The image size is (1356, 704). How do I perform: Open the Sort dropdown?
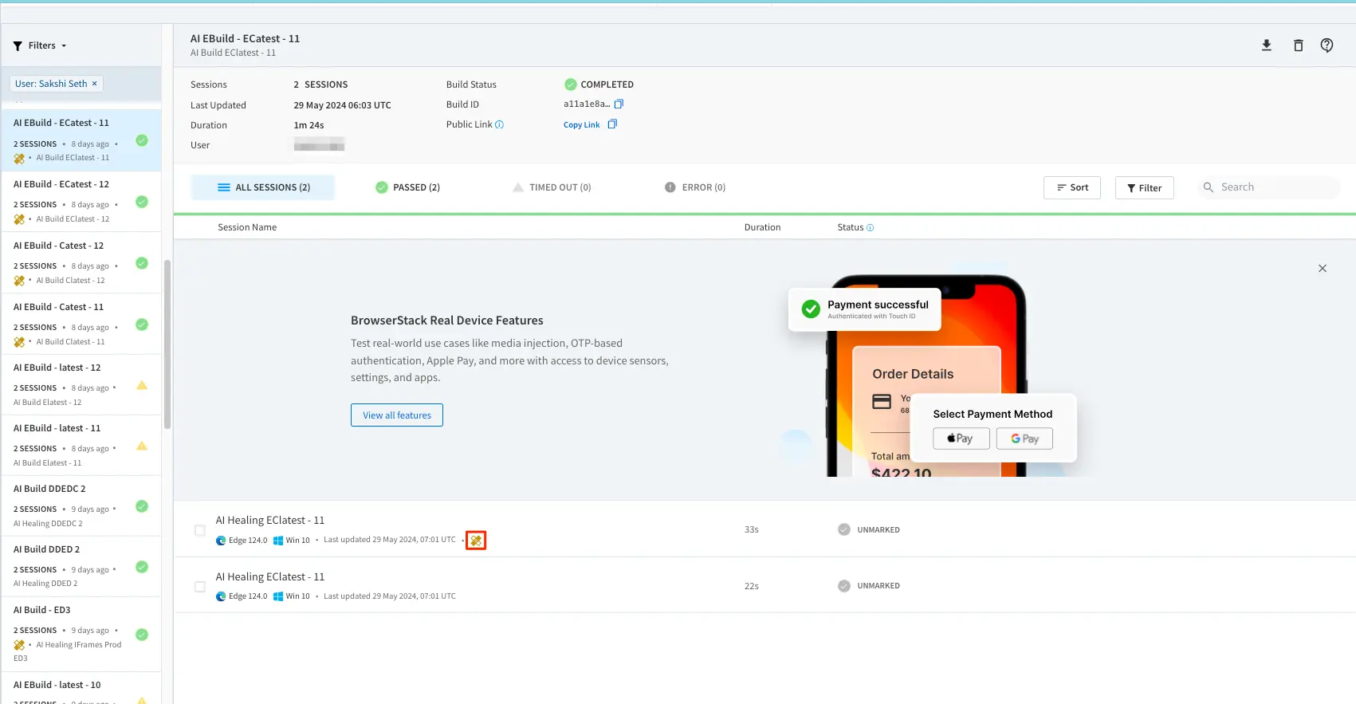click(x=1071, y=187)
